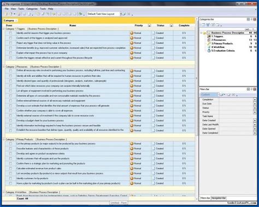Click Created status icon for 'Calculate estimated revenue' task
This screenshot has height=207, width=259.
154,168
